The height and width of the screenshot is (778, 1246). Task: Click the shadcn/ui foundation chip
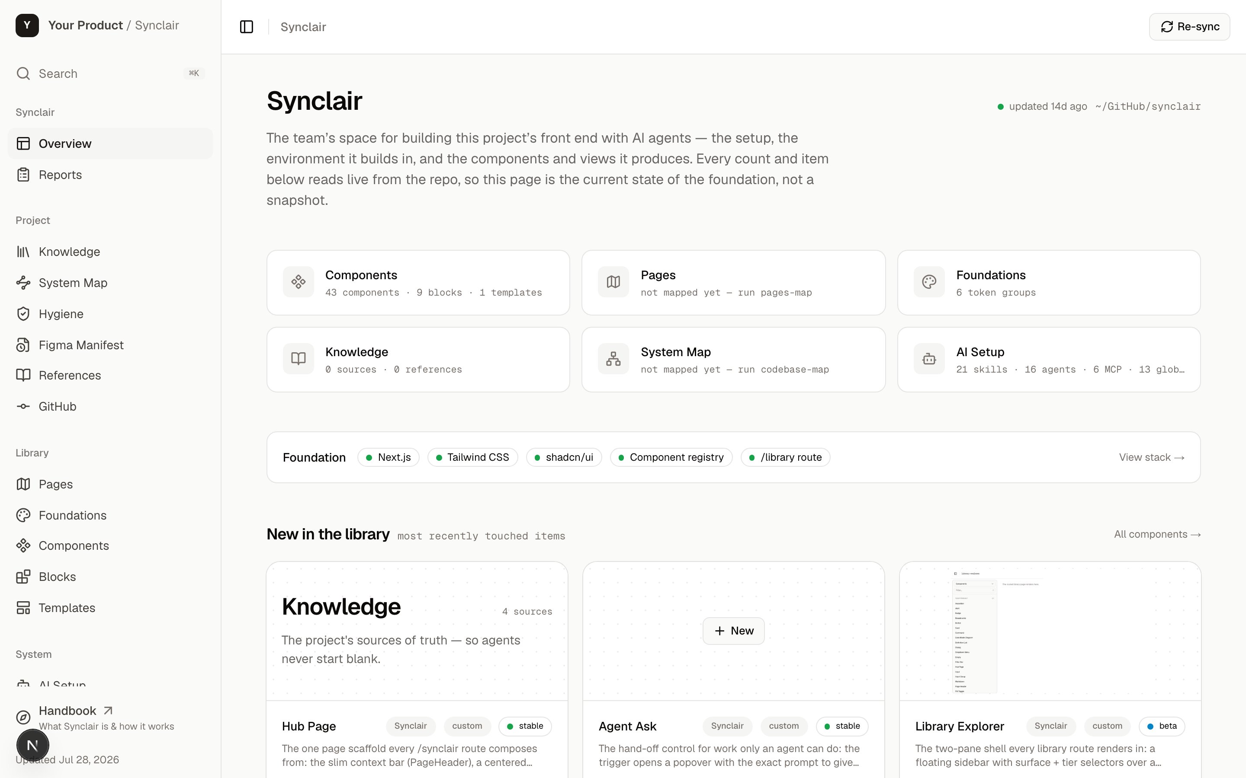pos(564,457)
